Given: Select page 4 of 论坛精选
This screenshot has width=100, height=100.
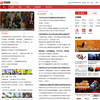Looking at the screenshot, I should (32, 34).
